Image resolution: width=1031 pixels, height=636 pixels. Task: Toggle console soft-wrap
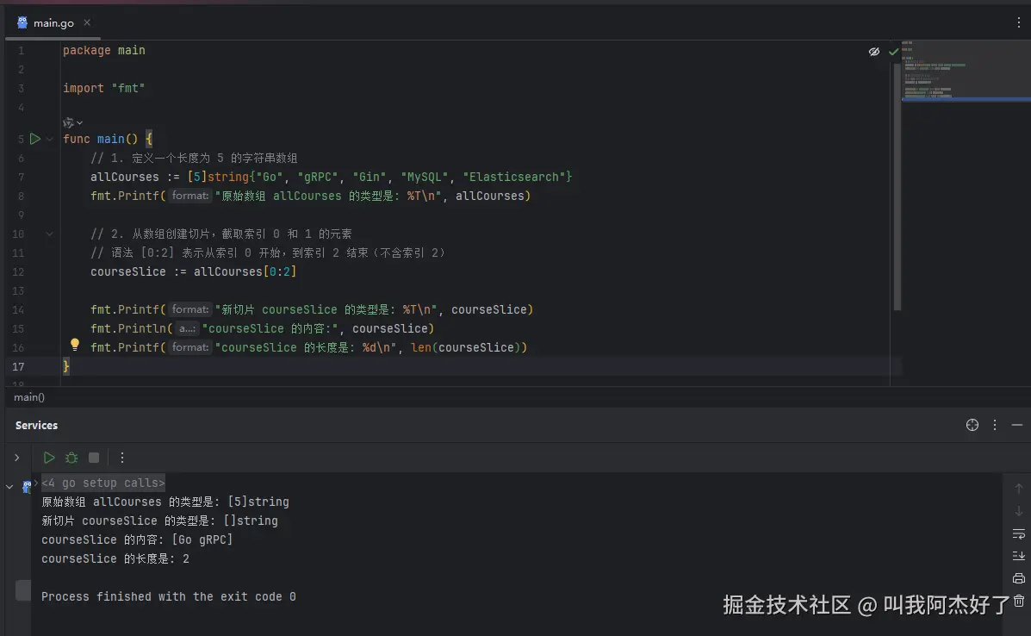point(1018,533)
